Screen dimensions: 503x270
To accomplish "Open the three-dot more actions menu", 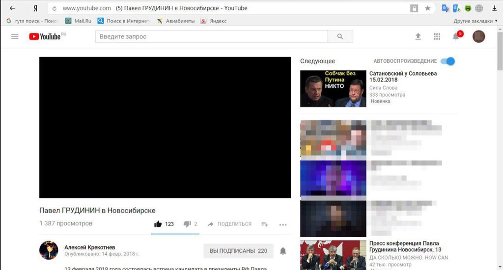I will tap(283, 225).
